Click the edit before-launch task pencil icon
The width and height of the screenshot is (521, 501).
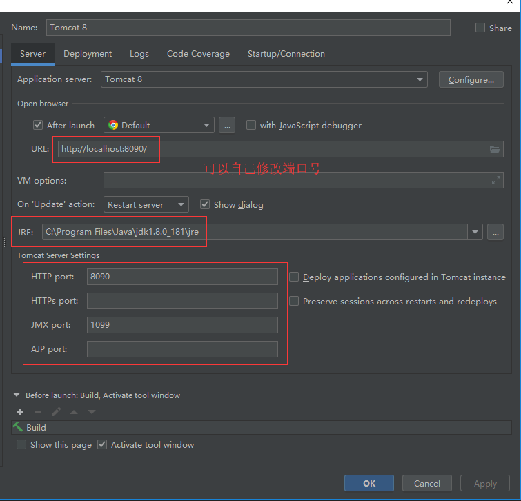(56, 412)
